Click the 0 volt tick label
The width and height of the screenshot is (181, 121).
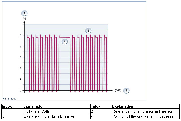20,91
